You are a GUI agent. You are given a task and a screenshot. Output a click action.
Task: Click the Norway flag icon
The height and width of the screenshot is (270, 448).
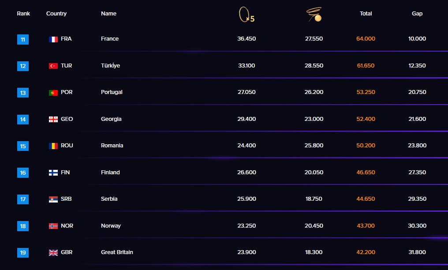(53, 226)
